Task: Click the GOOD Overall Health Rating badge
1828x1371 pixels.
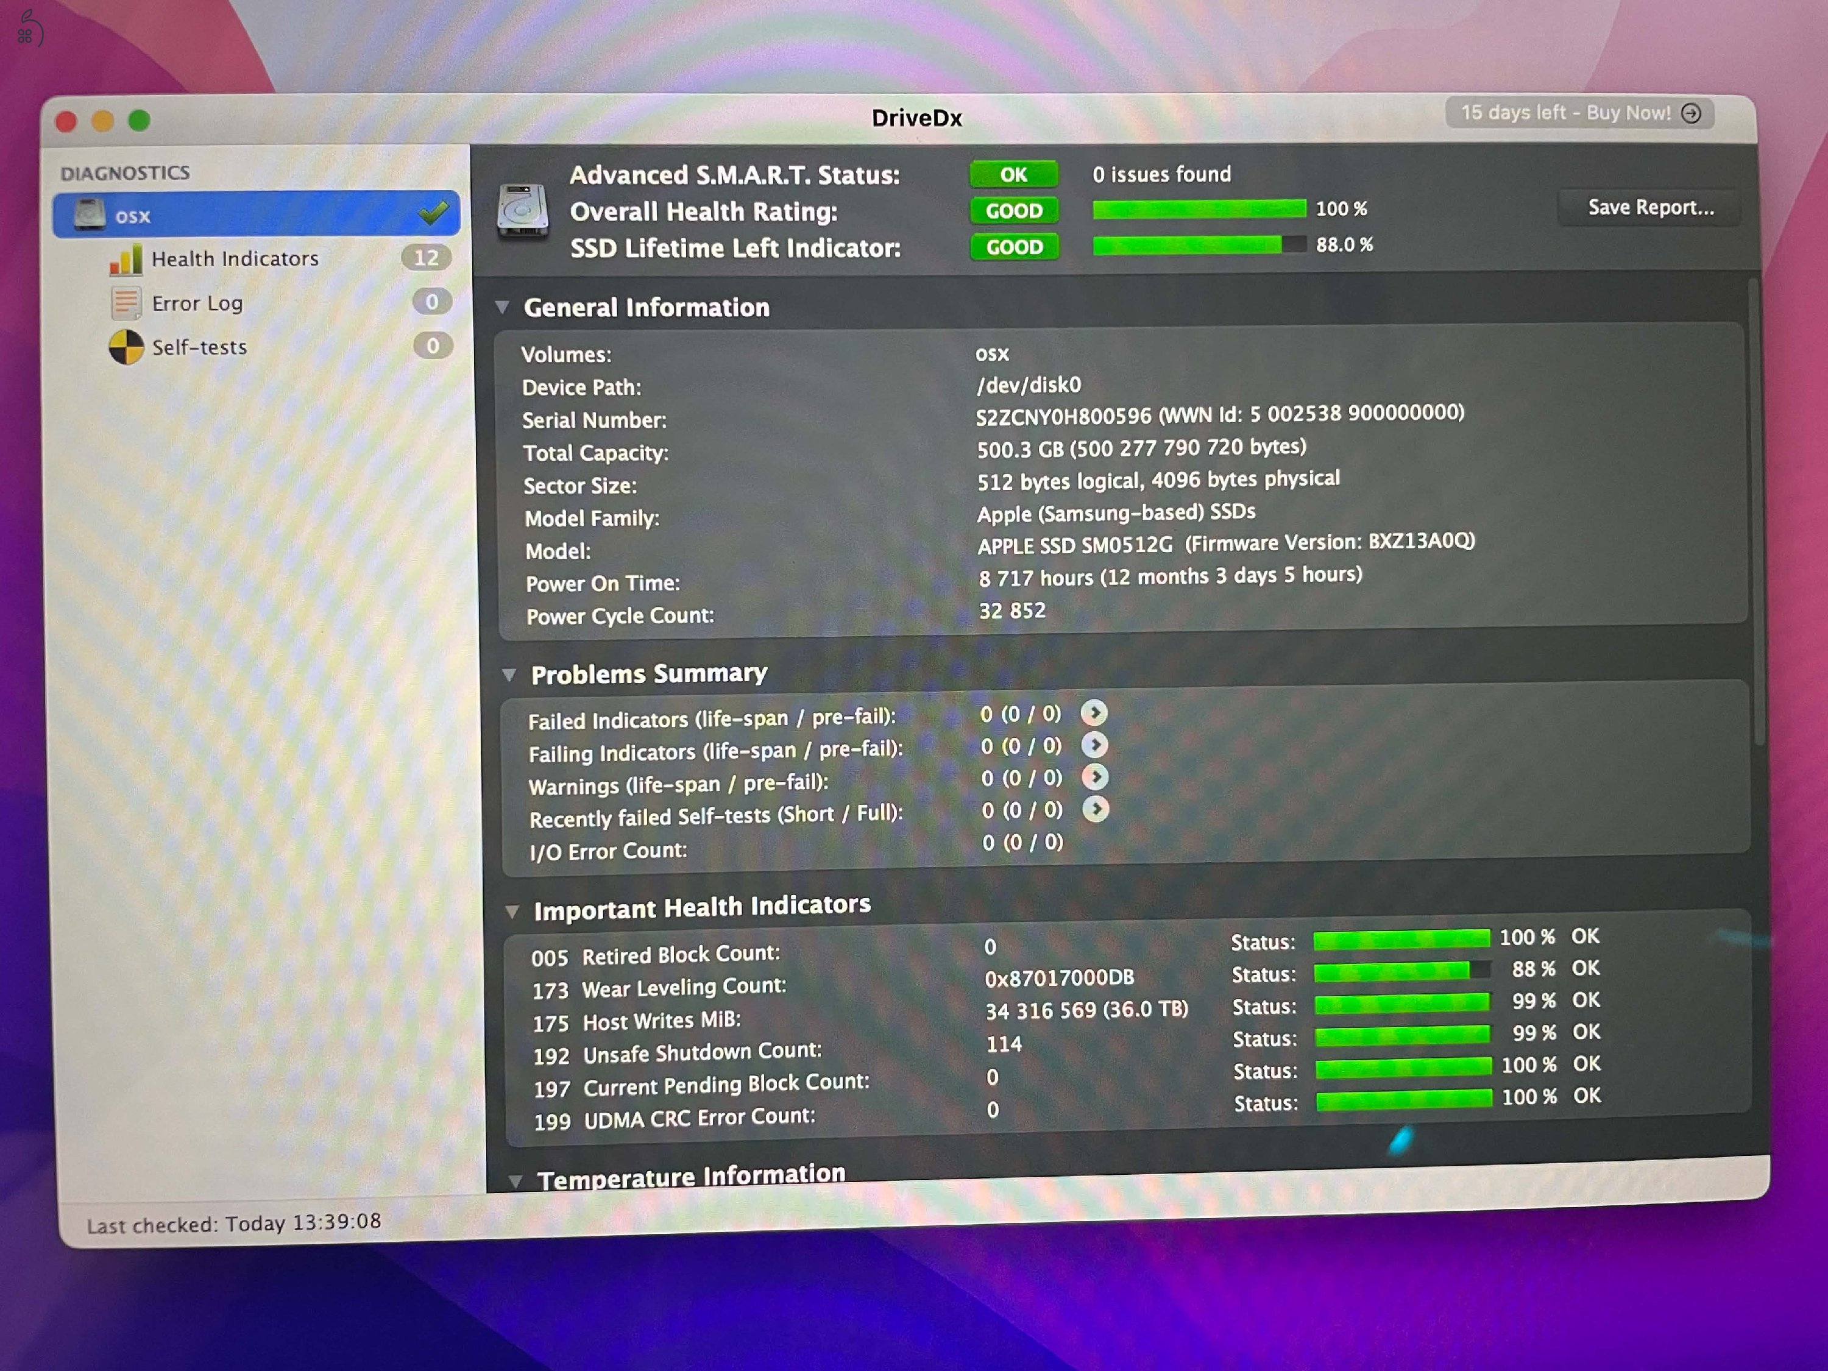Action: (1015, 211)
